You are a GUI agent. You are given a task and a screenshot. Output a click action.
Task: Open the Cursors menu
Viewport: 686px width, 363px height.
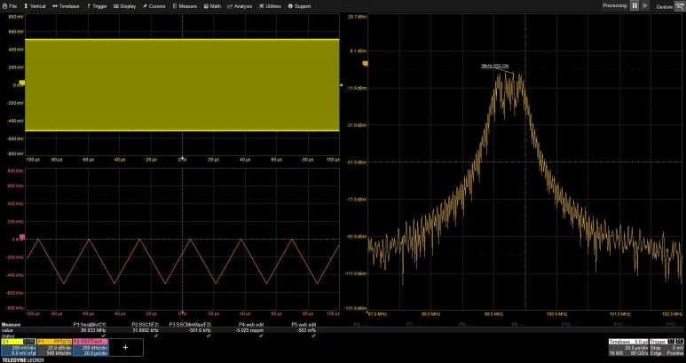click(154, 6)
